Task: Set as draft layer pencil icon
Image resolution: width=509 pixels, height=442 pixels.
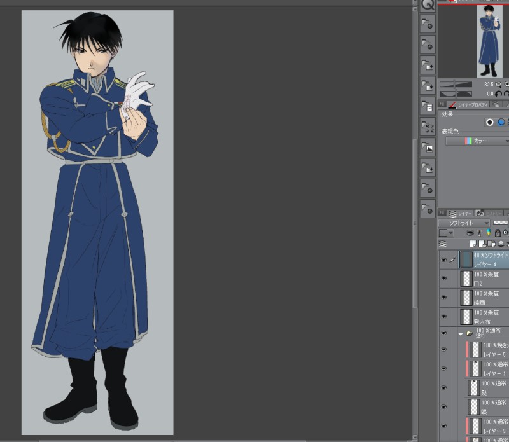Action: click(x=489, y=233)
